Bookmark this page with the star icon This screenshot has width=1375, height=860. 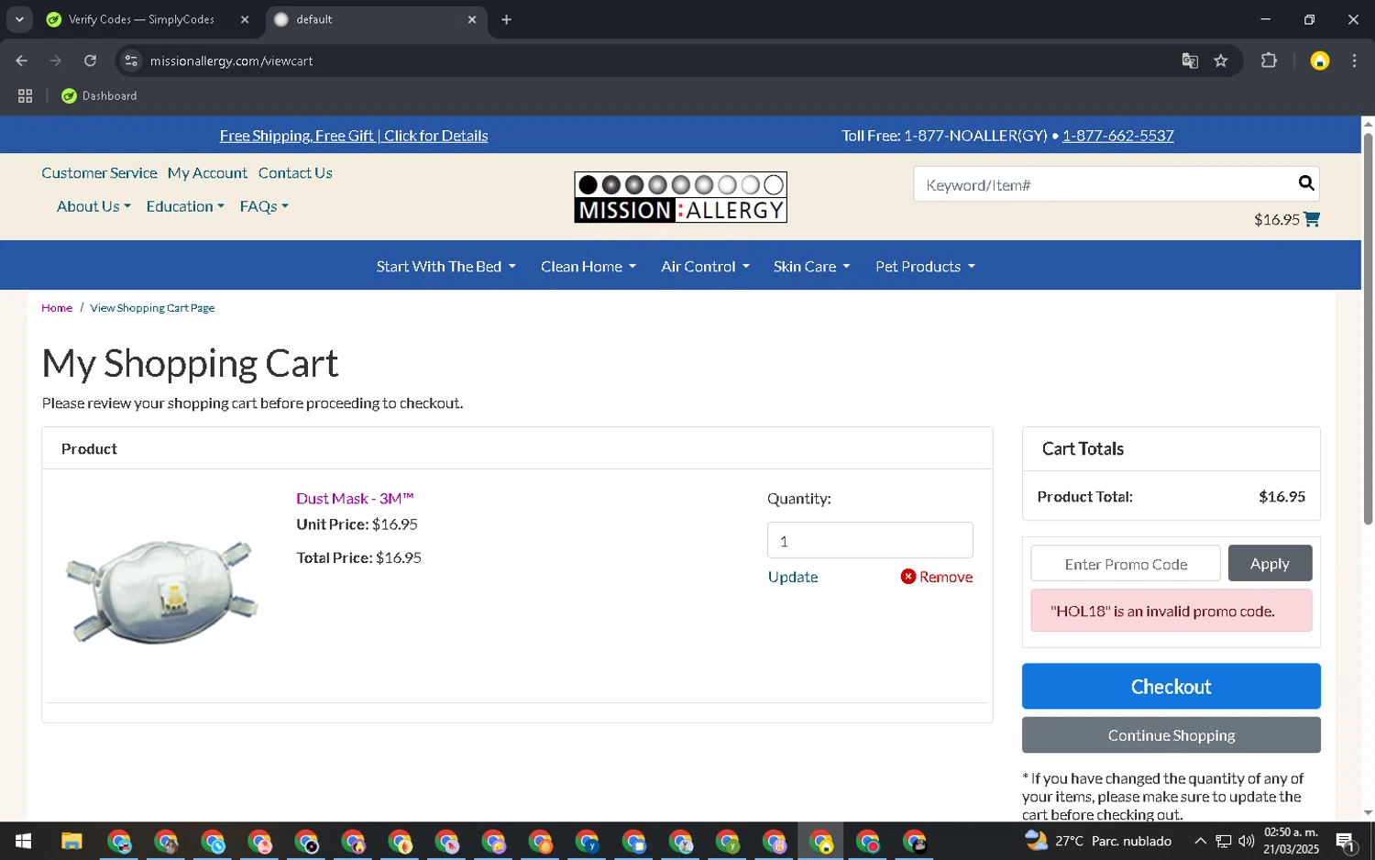1220,61
